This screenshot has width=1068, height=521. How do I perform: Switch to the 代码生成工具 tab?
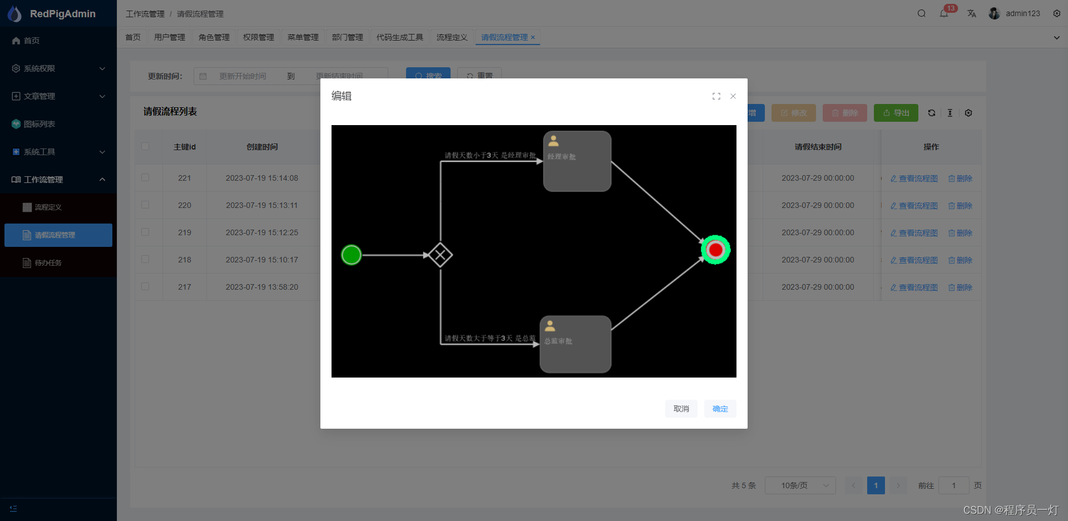400,37
